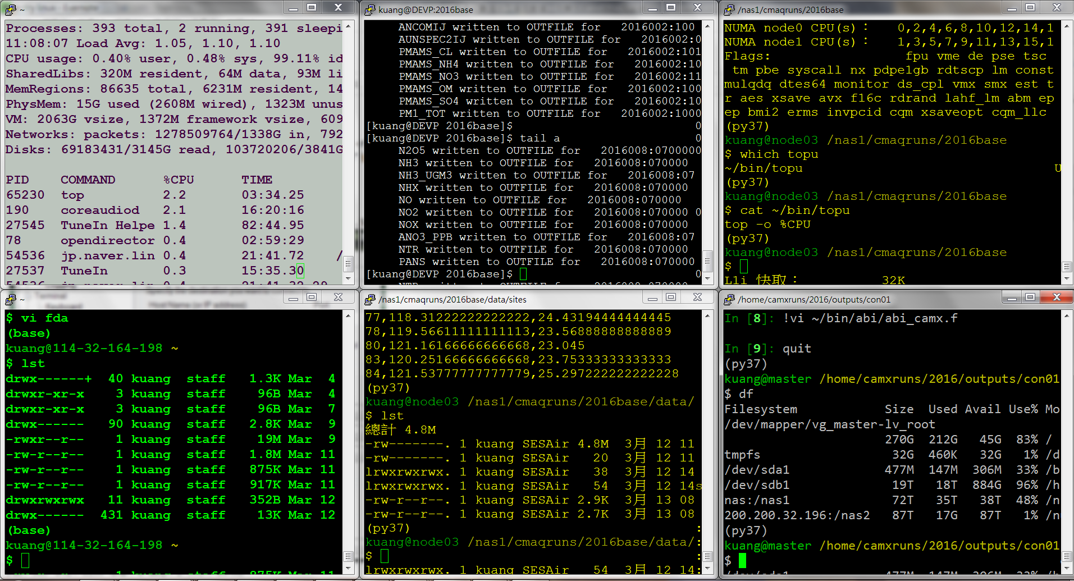Viewport: 1074px width, 581px height.
Task: Minimize the /nas1/cmaqruns/2016base/data/sites window
Action: pos(652,297)
